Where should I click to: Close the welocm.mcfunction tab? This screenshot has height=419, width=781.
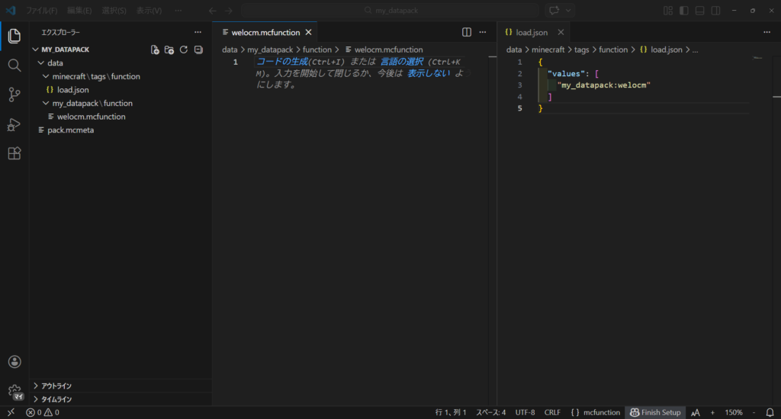click(308, 32)
